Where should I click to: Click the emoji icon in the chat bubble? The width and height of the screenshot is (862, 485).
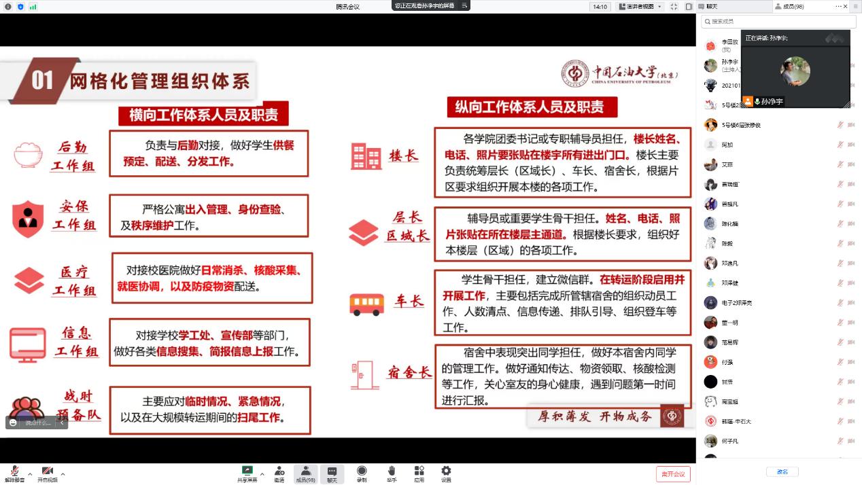coord(13,423)
